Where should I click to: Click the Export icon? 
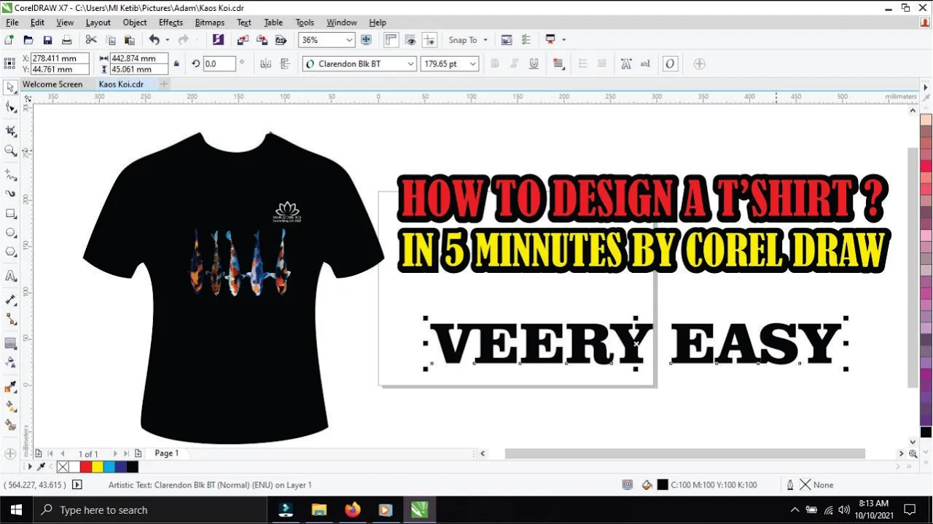pyautogui.click(x=262, y=40)
